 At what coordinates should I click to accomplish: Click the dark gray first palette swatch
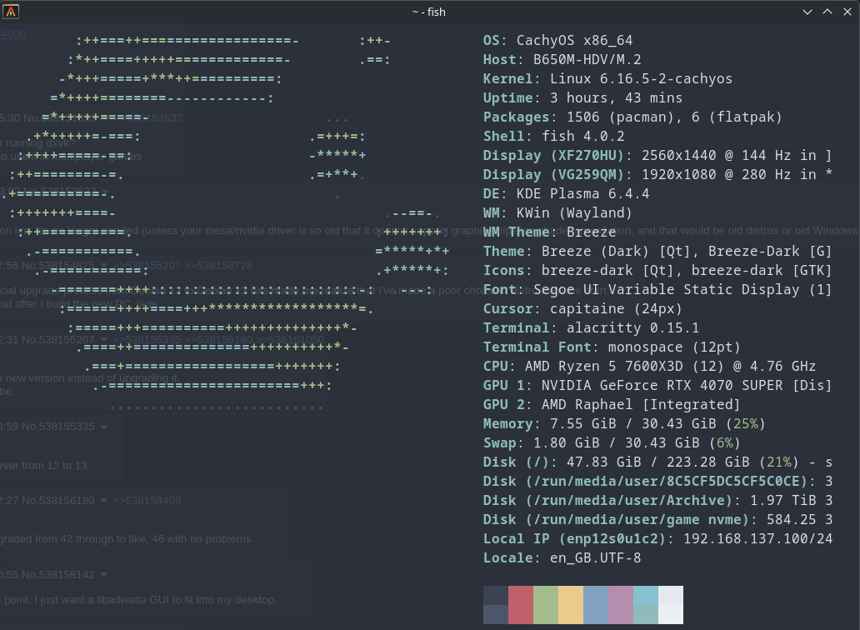496,604
